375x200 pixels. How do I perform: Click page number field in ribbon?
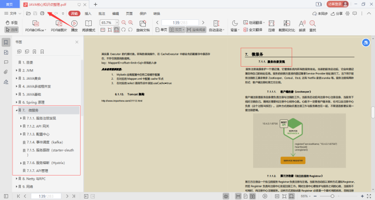pos(180,22)
